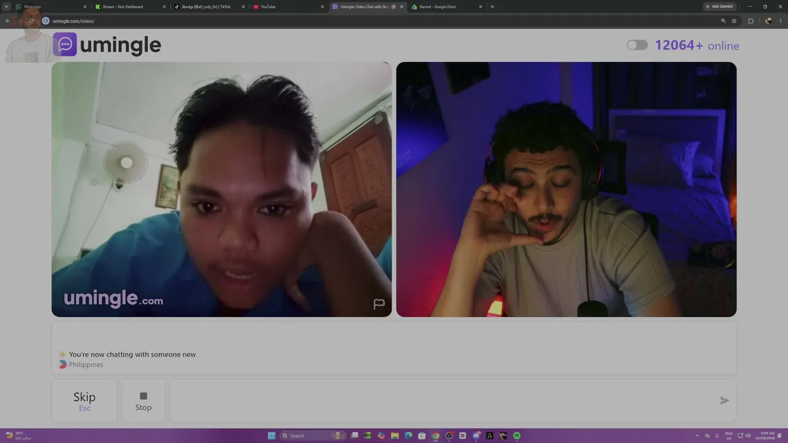Open the Chrome three-dot menu
This screenshot has height=443, width=788.
click(x=781, y=21)
